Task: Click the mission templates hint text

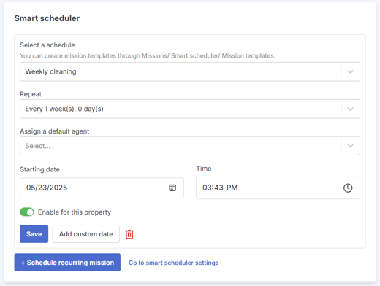Action: [148, 55]
